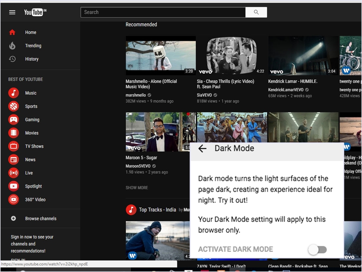Open the Maroon5VEVO channel name
The height and width of the screenshot is (272, 362).
(x=138, y=166)
